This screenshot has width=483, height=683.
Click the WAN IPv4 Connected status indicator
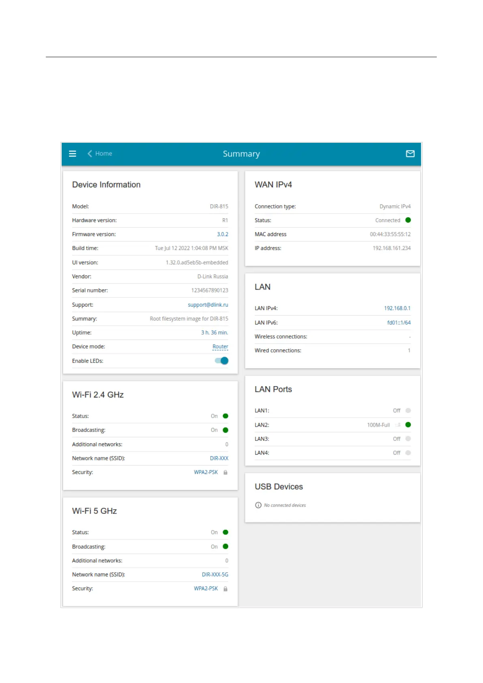(x=408, y=220)
